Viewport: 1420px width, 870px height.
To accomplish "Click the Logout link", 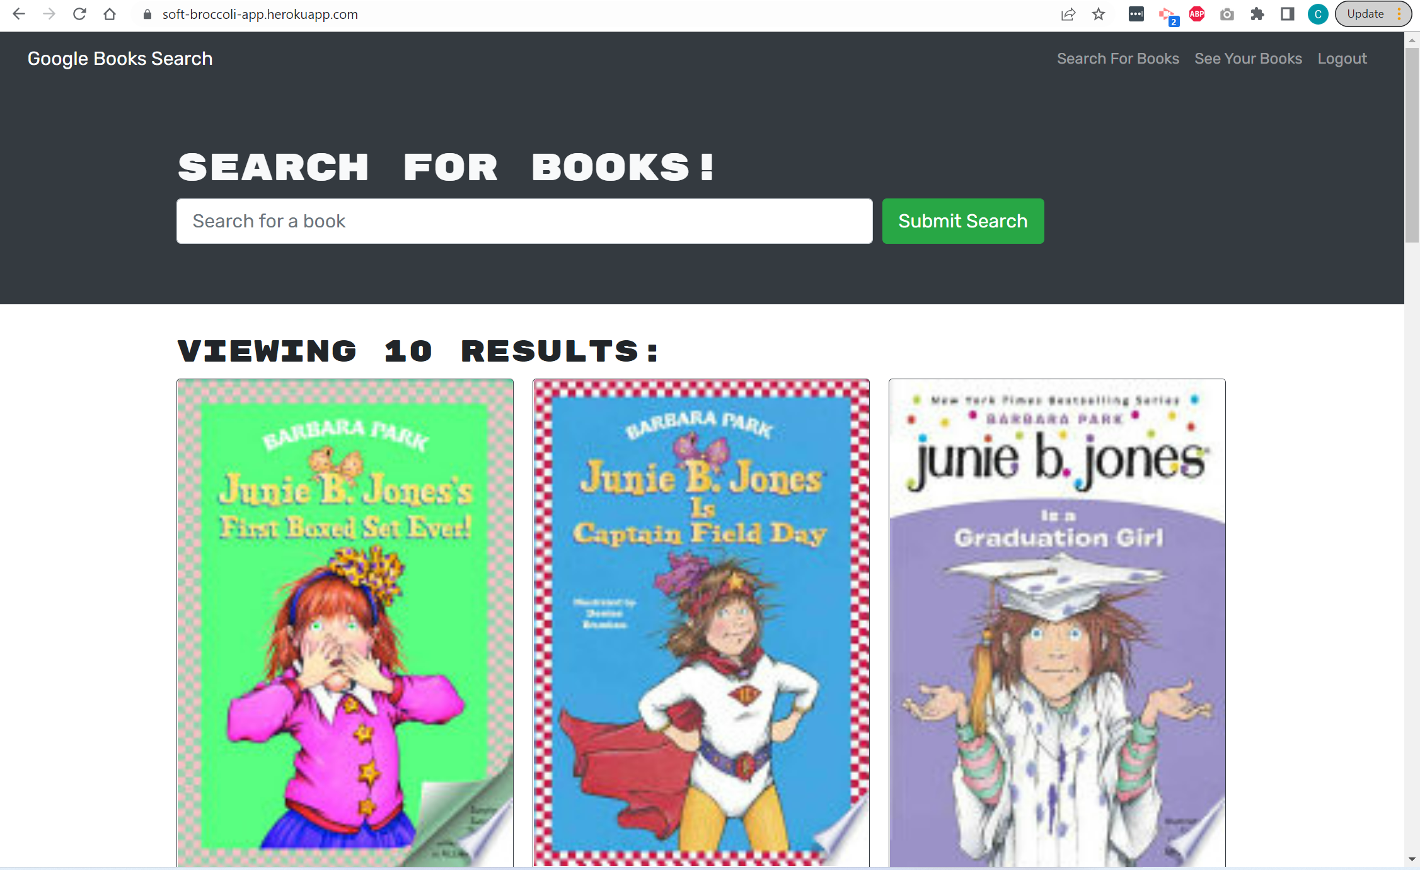I will pyautogui.click(x=1342, y=59).
